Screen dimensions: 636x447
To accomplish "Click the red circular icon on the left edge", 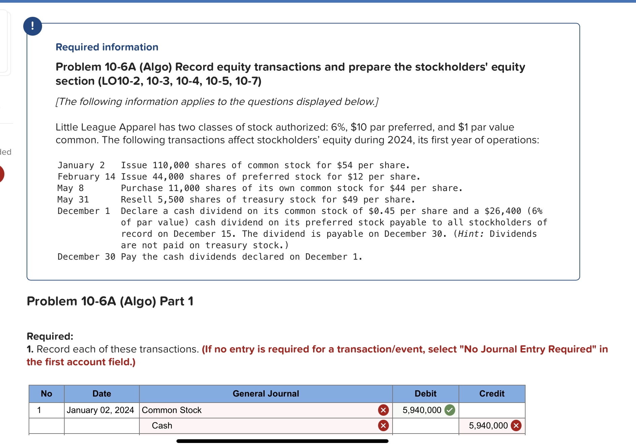I will pyautogui.click(x=1, y=175).
